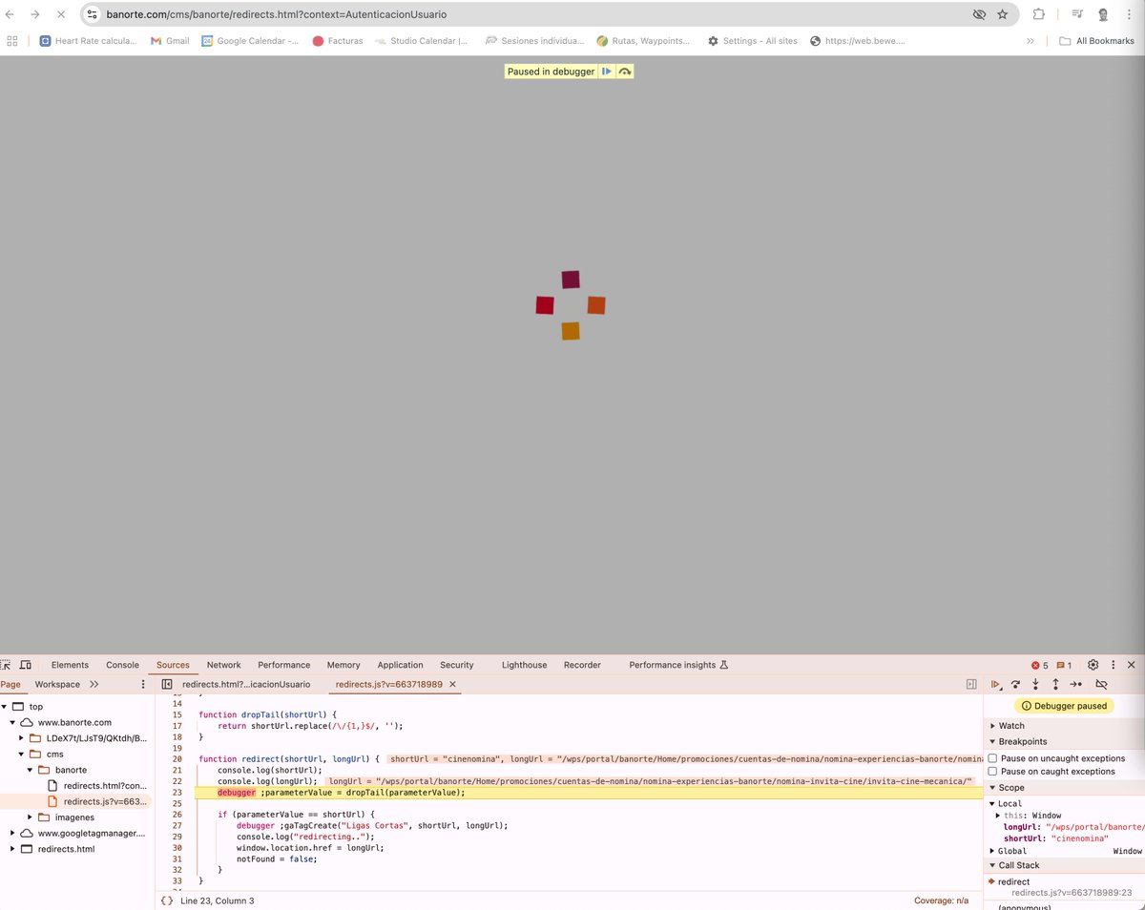Click the tracking protection eye icon
The height and width of the screenshot is (910, 1145).
coord(978,14)
